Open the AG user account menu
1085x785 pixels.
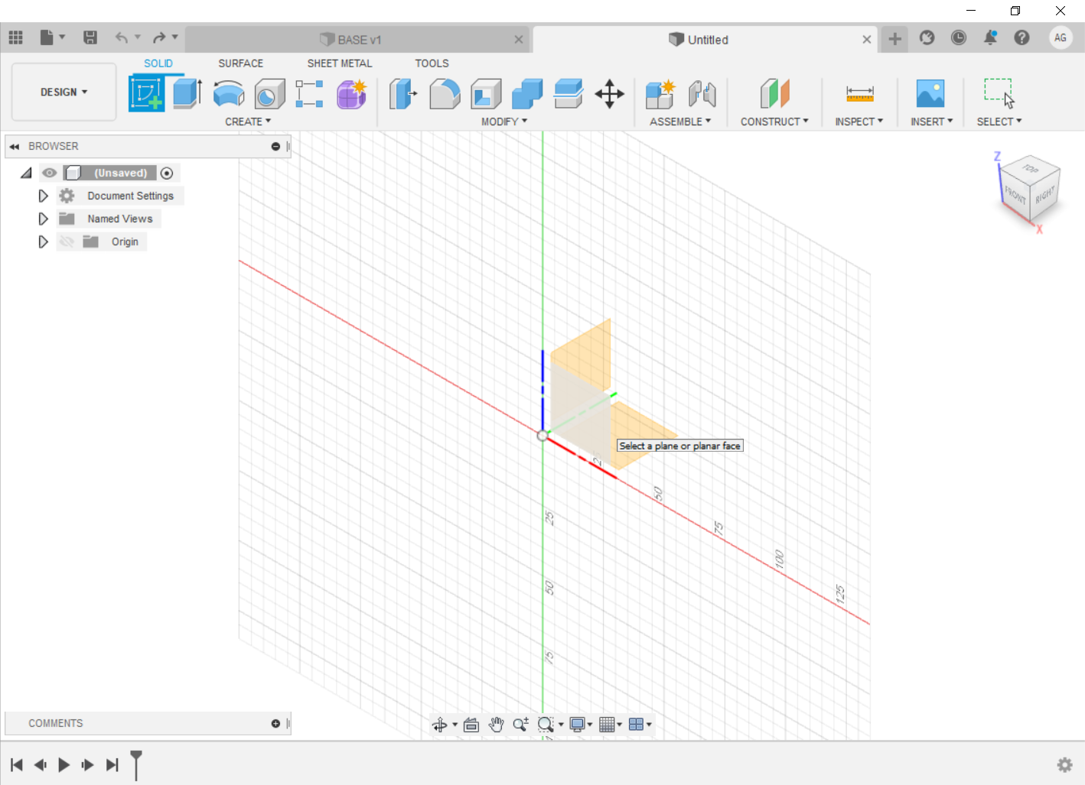pos(1061,37)
